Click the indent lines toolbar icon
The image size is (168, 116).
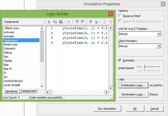(x=105, y=22)
